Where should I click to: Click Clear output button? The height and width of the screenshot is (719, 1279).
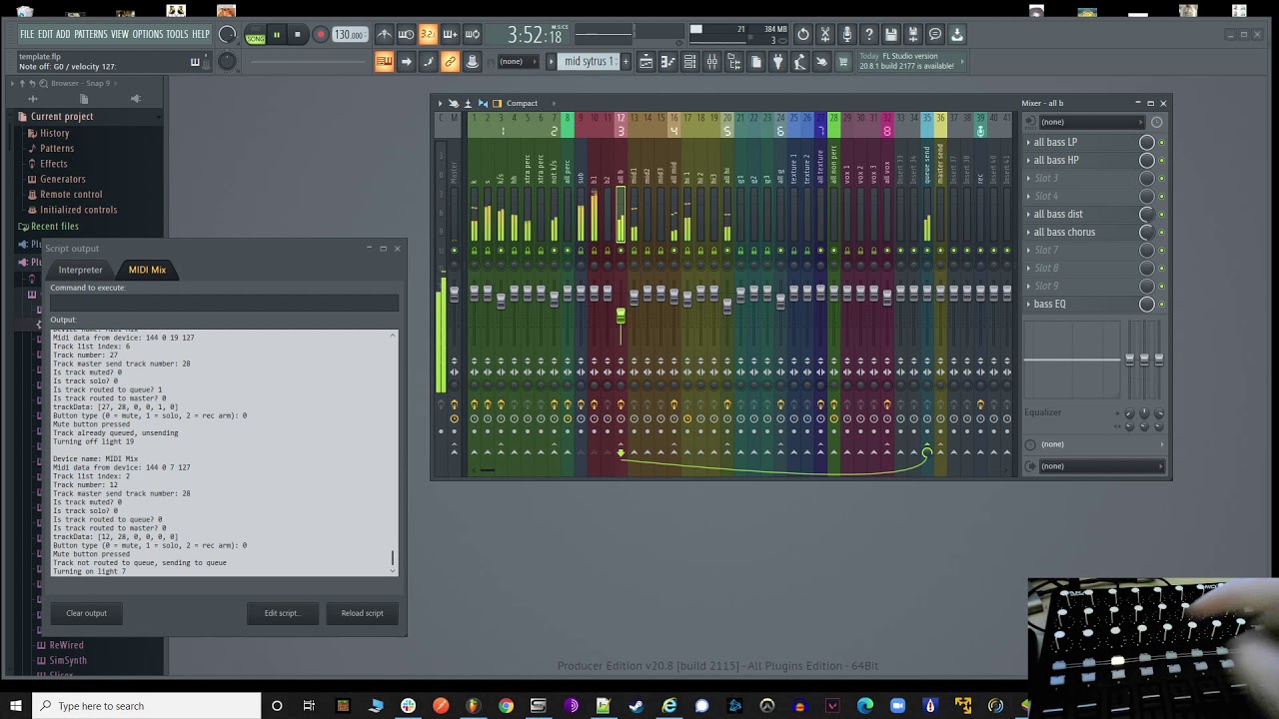tap(86, 613)
